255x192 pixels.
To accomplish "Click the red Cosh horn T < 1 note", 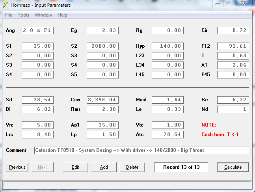I will pos(220,134).
